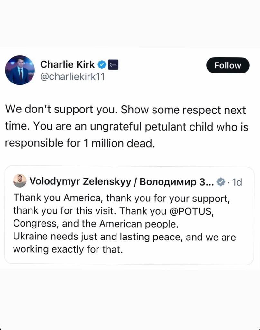Viewport: 260px width, 330px height.
Task: Click the truncated ellipsis after Zelenskyy's name
Action: tap(209, 182)
